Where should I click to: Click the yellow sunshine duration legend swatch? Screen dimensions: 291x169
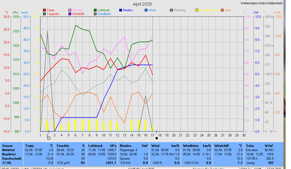click(197, 10)
